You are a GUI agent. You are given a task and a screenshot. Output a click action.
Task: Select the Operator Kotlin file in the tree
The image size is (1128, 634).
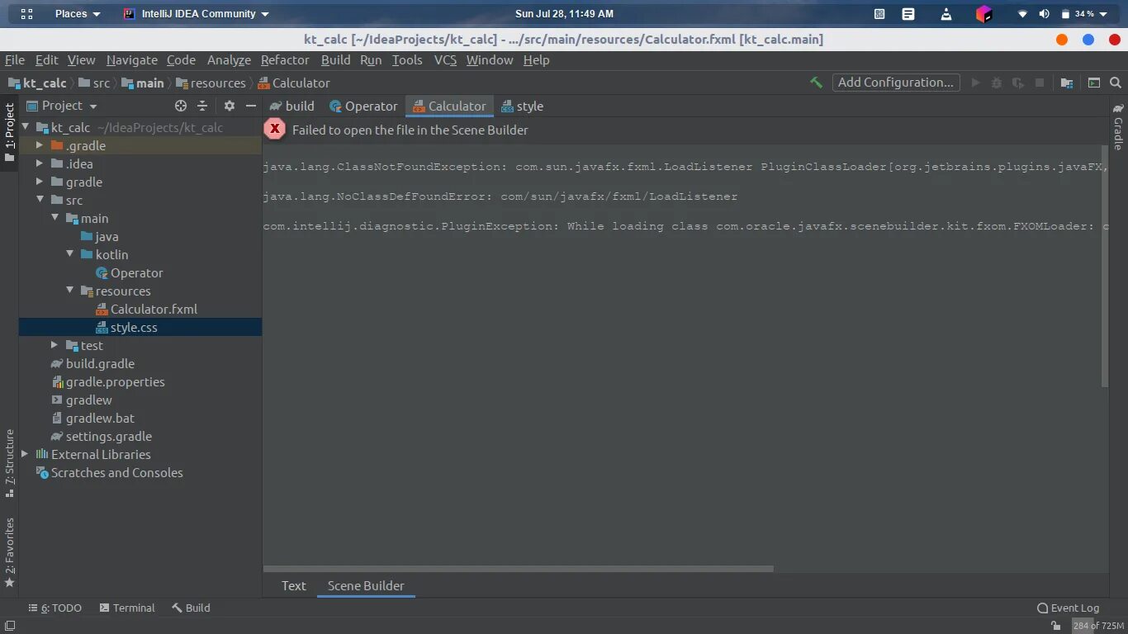130,272
